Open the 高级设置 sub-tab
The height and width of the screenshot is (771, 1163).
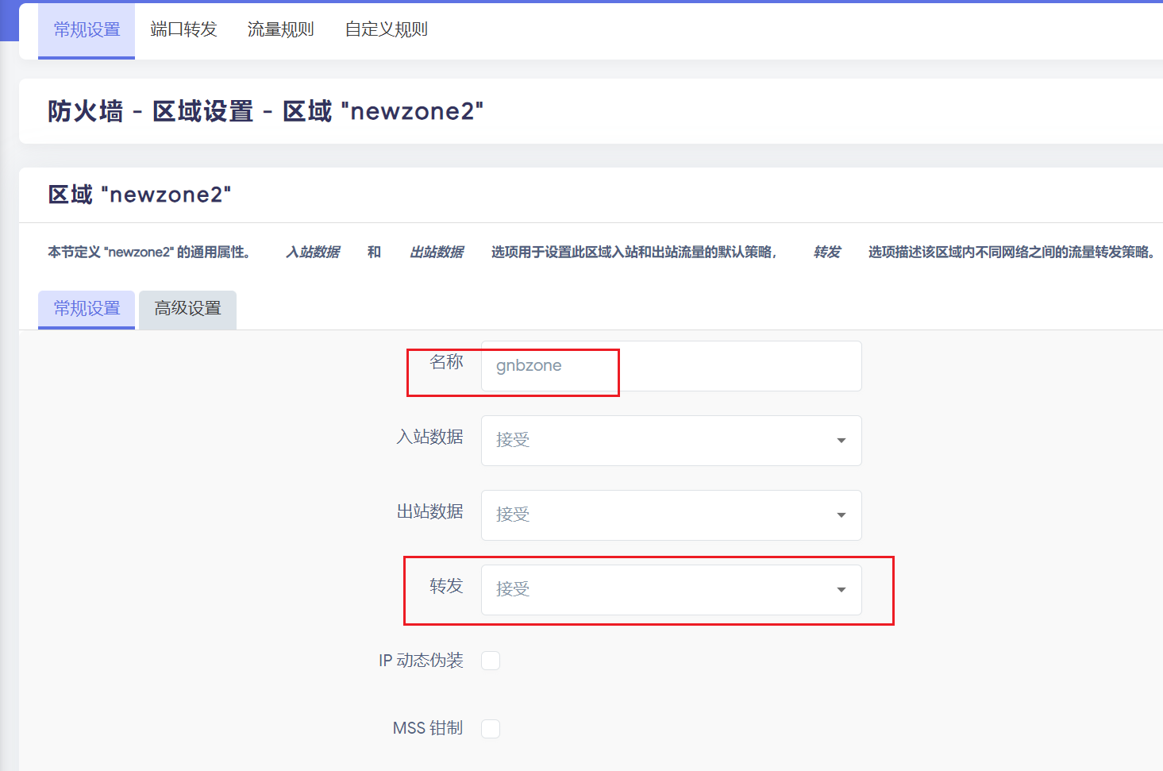tap(187, 309)
